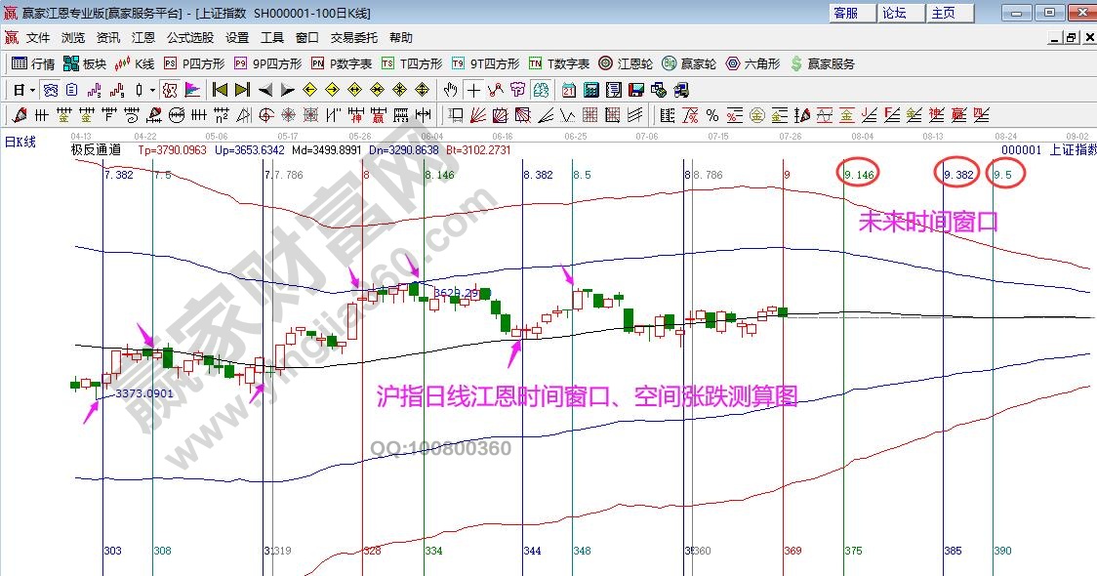The width and height of the screenshot is (1097, 576).
Task: Open the 江恩轮 (Gann Wheel) tool
Action: click(x=622, y=64)
